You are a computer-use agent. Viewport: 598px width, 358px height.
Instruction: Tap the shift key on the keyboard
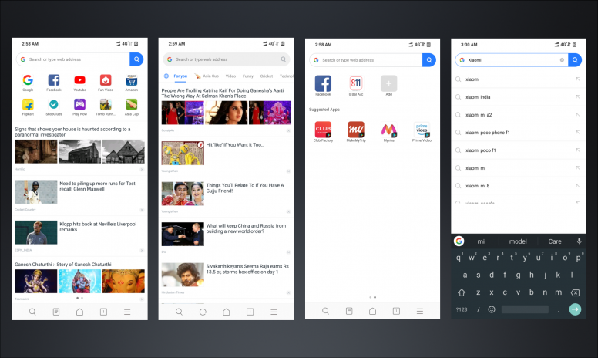coord(462,292)
